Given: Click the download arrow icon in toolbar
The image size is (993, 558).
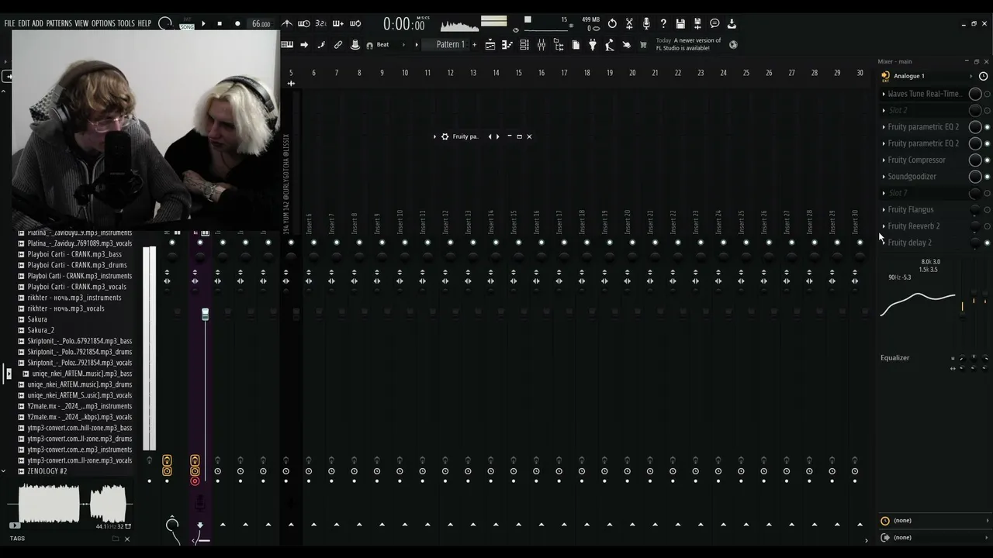Looking at the screenshot, I should tap(732, 24).
